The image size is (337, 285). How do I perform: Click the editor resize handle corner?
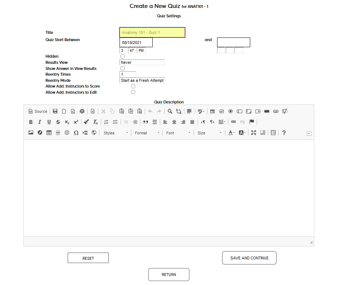pos(311,242)
